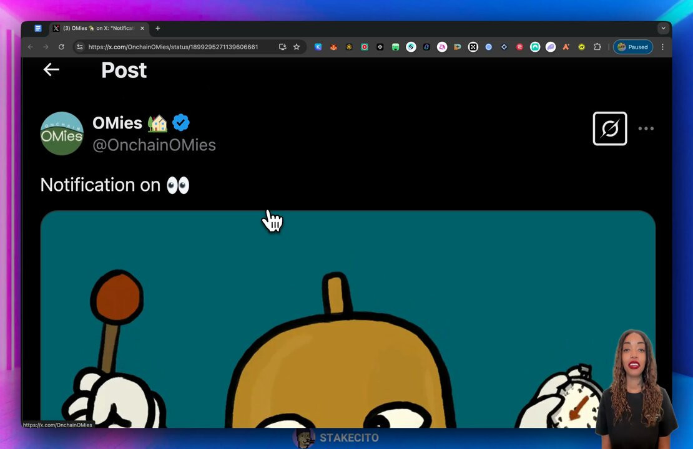
Task: Open the OMies display name link
Action: [x=117, y=123]
